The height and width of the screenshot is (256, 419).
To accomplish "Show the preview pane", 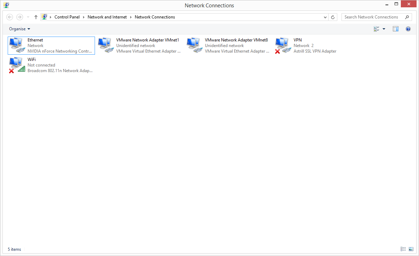I will pos(395,29).
